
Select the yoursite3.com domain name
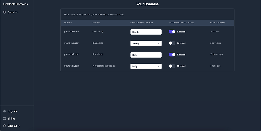click(x=72, y=54)
